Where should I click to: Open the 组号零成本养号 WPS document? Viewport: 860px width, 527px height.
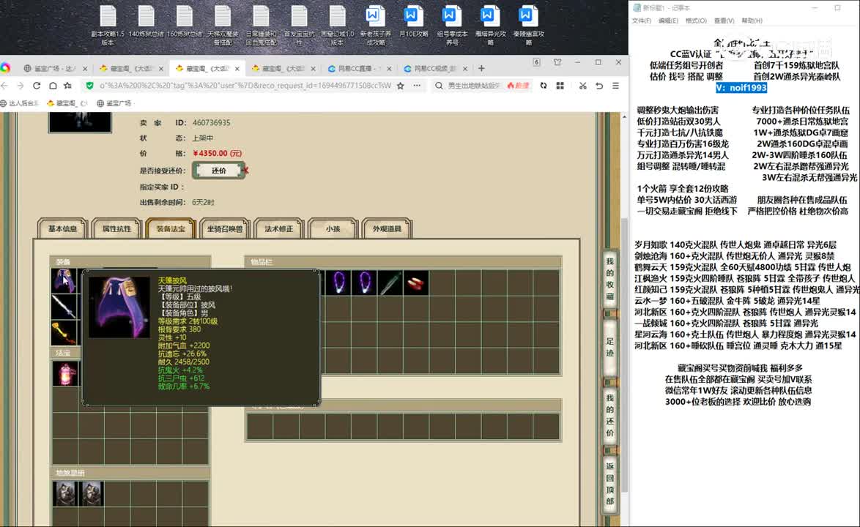(x=452, y=25)
